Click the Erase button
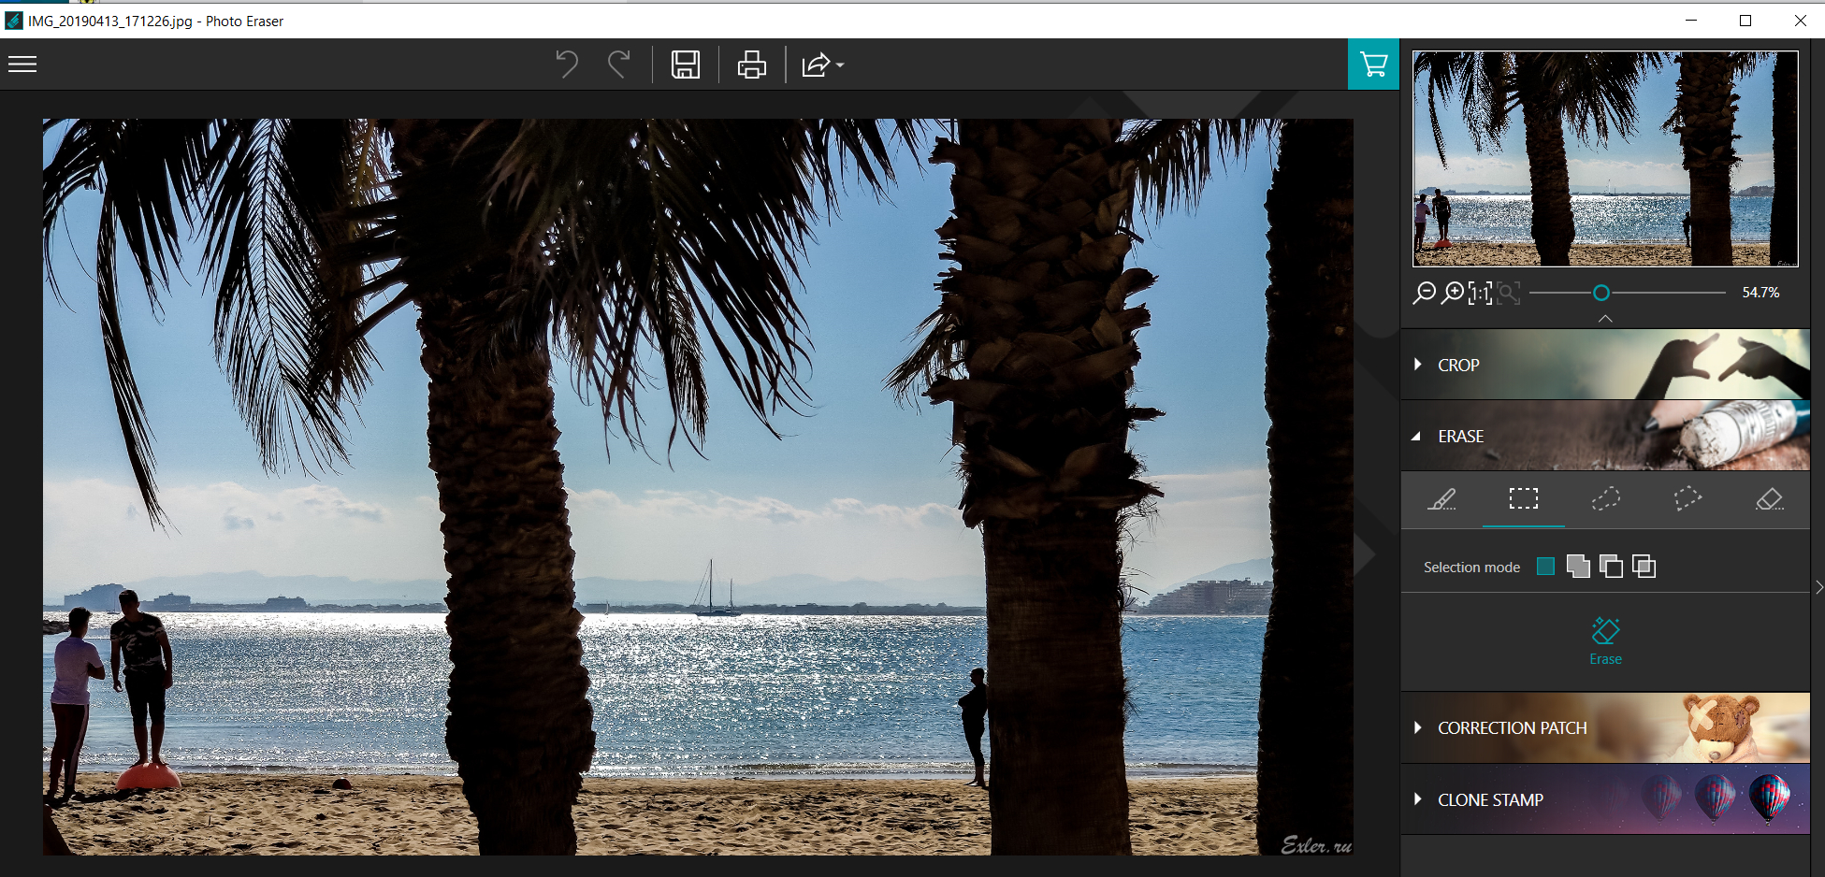1825x877 pixels. click(x=1605, y=641)
